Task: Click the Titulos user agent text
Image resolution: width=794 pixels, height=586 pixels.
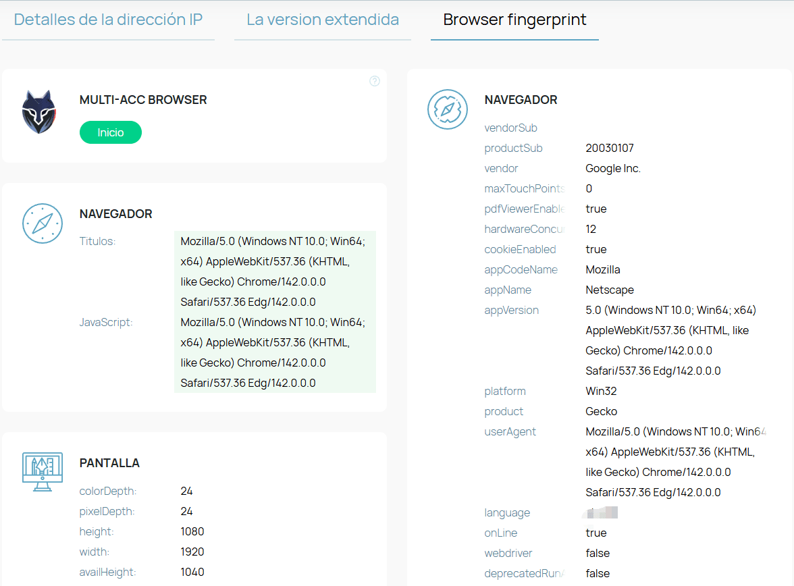Action: [273, 271]
